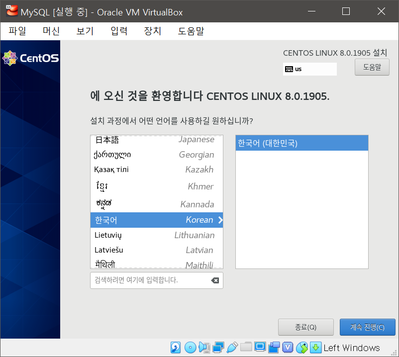The image size is (399, 357).
Task: Click the CPU virtualization status icon
Action: coord(288,348)
